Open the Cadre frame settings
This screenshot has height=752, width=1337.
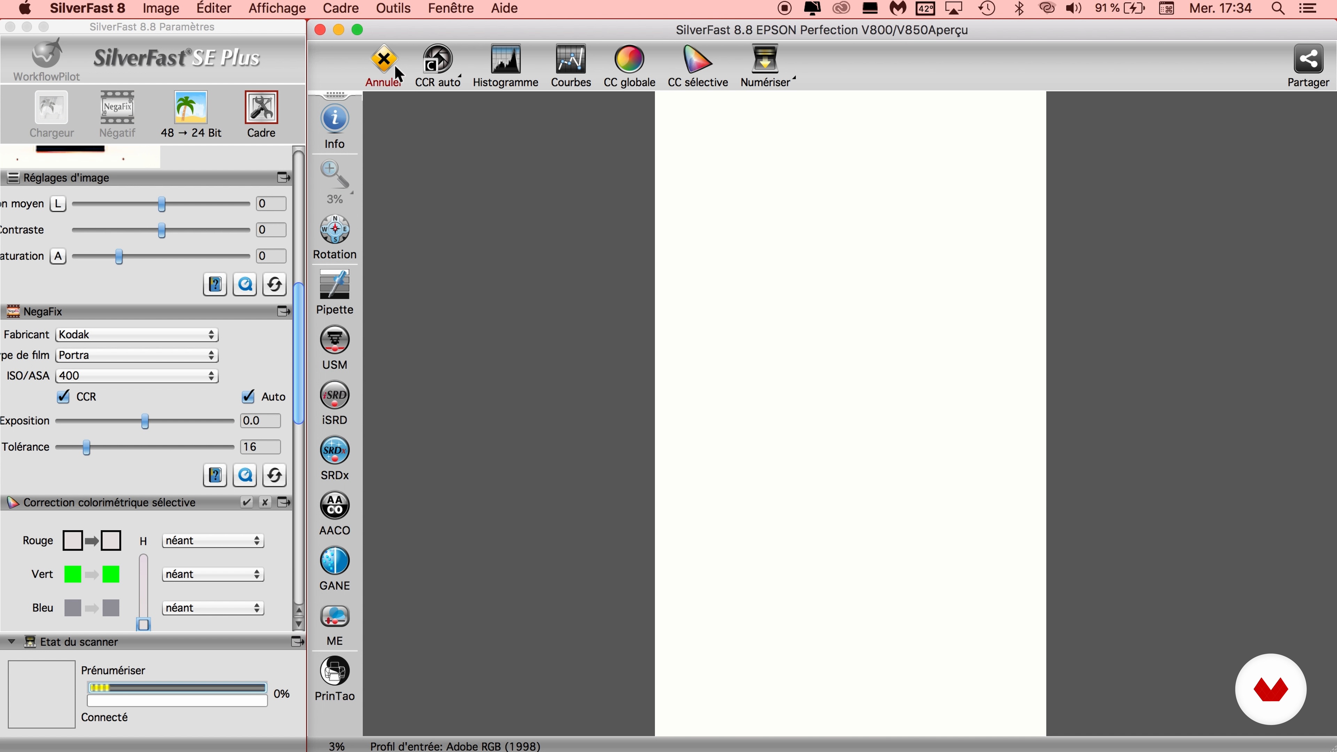pyautogui.click(x=261, y=108)
